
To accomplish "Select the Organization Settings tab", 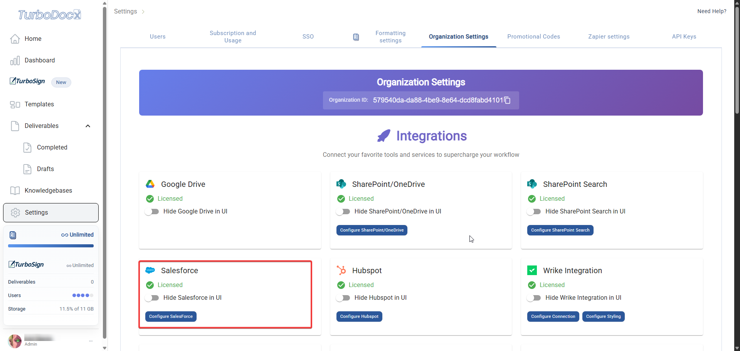I will point(459,37).
